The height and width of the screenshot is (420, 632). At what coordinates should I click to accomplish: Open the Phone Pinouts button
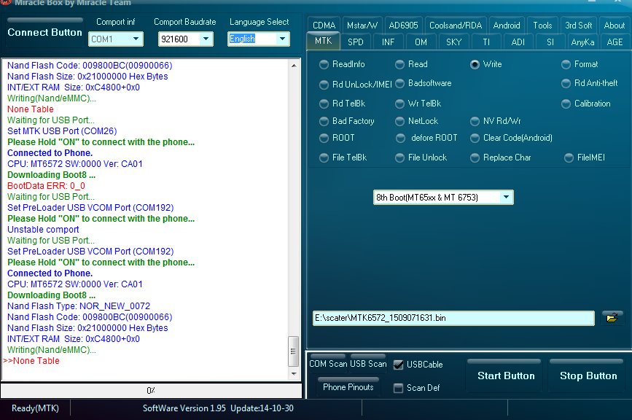(348, 387)
